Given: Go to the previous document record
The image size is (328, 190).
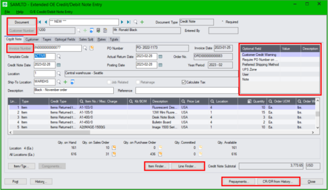Looking at the screenshot, I should point(45,22).
